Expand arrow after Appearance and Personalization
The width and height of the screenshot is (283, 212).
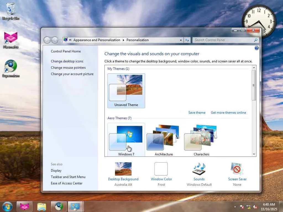[x=124, y=40]
